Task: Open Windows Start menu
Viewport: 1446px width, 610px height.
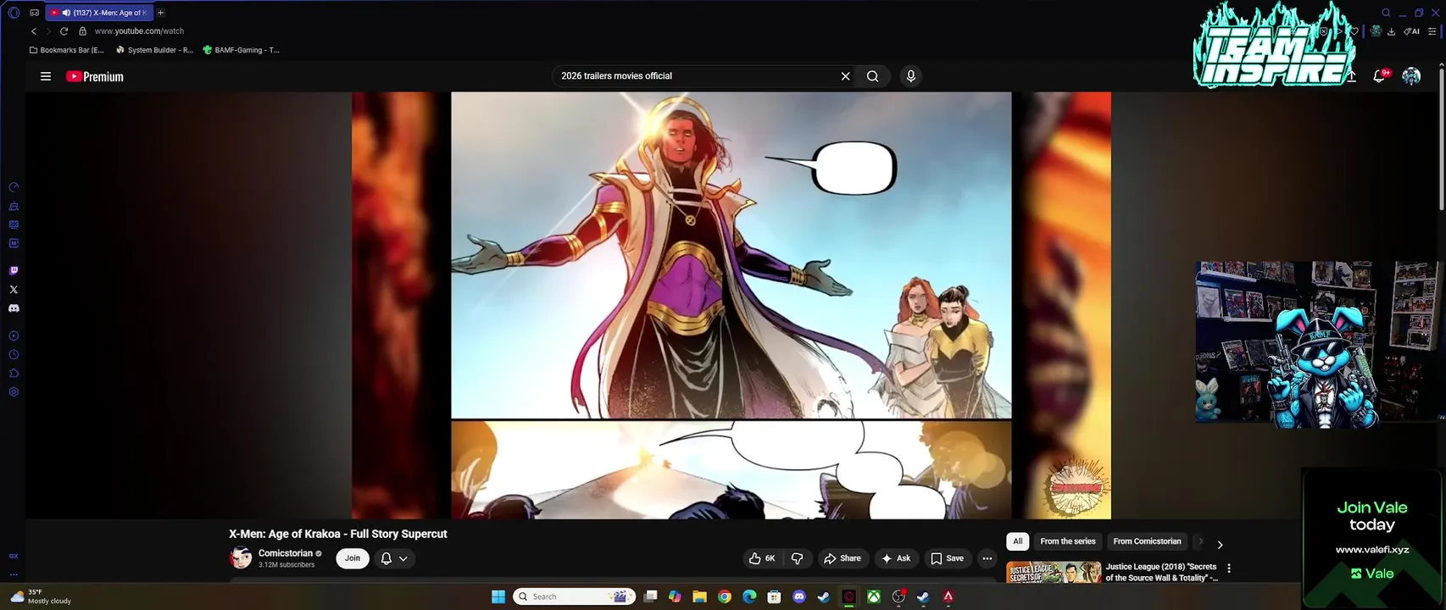Action: click(498, 596)
